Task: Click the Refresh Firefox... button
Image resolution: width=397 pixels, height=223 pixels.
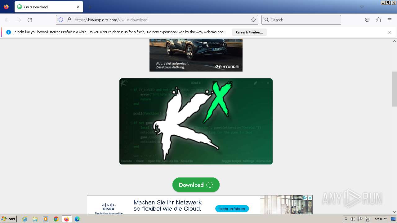Action: point(249,32)
